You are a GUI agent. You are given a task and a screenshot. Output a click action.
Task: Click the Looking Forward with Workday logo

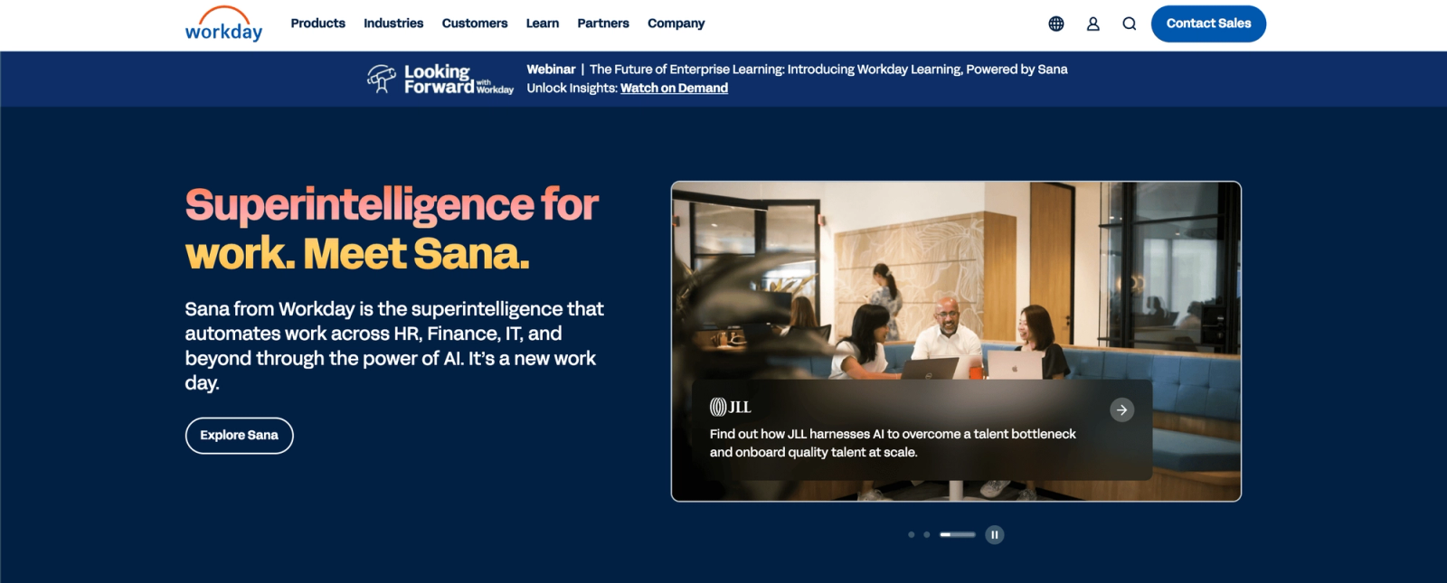pos(440,79)
